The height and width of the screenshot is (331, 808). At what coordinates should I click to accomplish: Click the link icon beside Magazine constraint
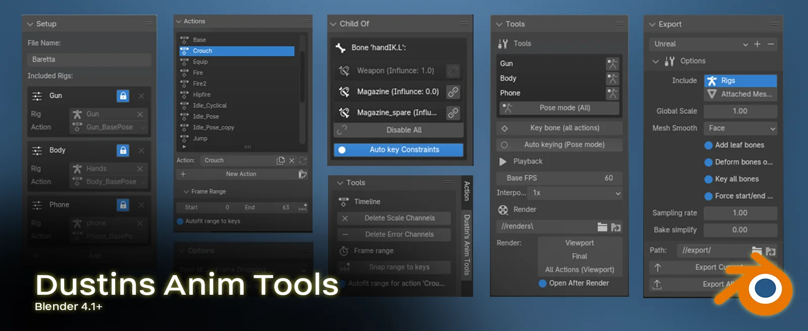pyautogui.click(x=453, y=92)
